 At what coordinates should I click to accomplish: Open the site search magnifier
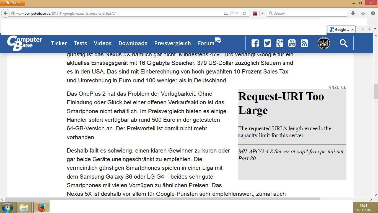[x=344, y=43]
